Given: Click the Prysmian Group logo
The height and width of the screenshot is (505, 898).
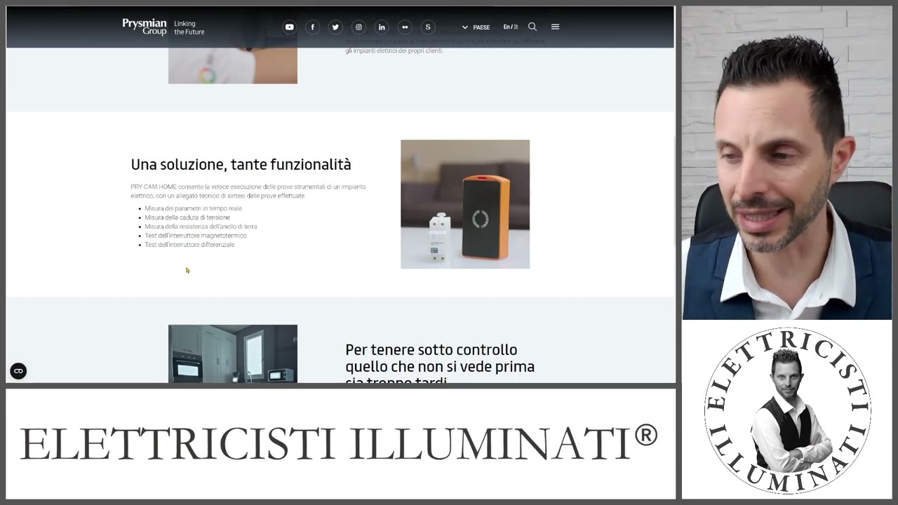Looking at the screenshot, I should pos(145,27).
